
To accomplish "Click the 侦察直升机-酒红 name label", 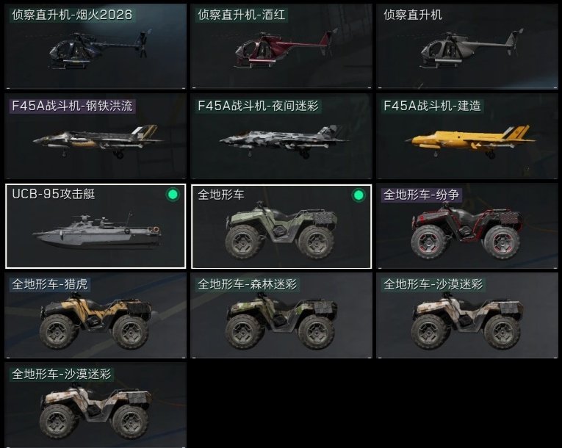I will (x=242, y=15).
